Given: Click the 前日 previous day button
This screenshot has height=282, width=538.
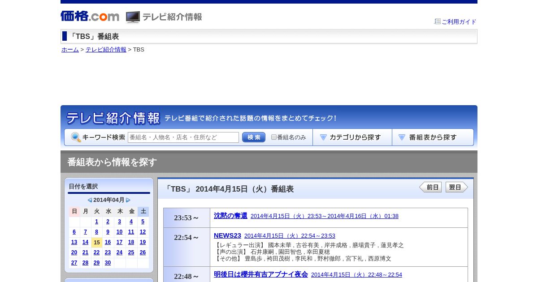Looking at the screenshot, I should pyautogui.click(x=430, y=187).
